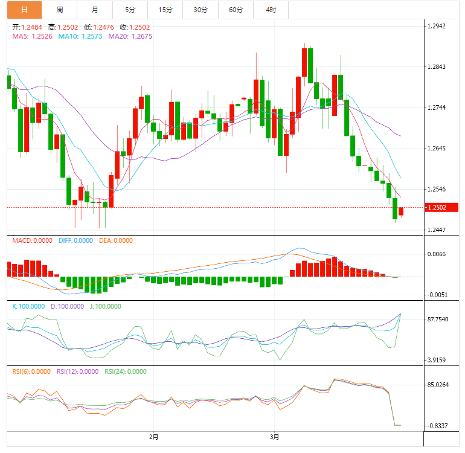Click the 1.2645 price axis label
Image resolution: width=465 pixels, height=453 pixels.
coord(436,149)
